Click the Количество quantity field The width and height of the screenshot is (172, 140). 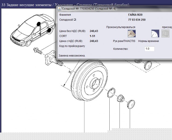point(149,49)
